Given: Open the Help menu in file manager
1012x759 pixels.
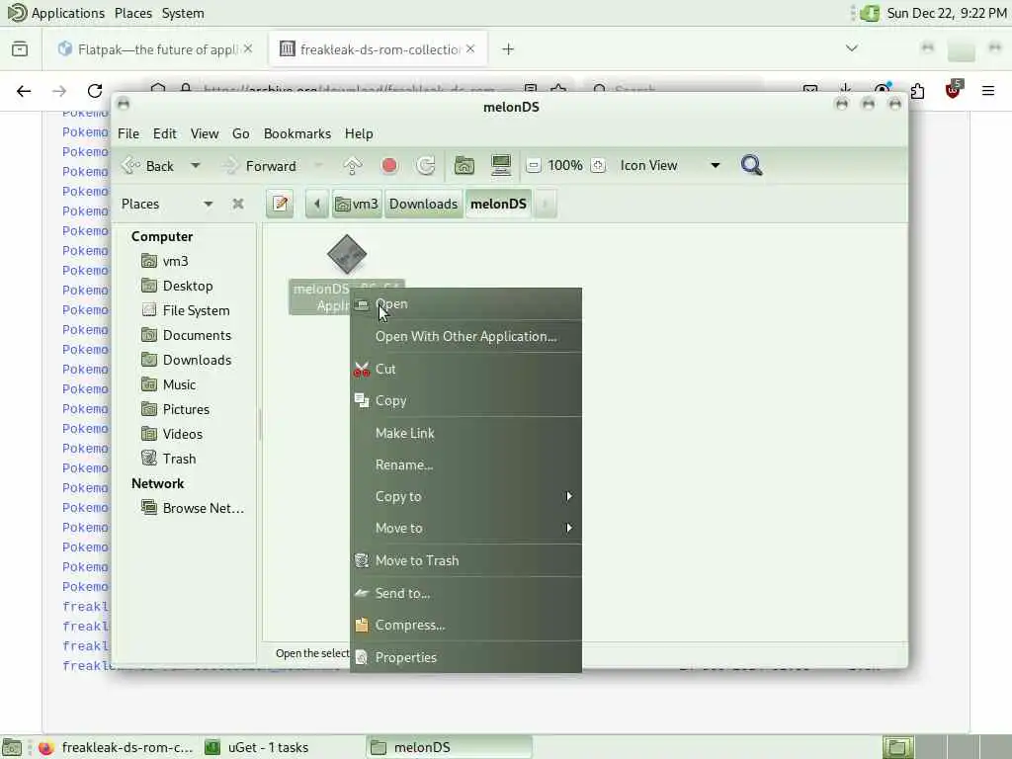Looking at the screenshot, I should (359, 133).
